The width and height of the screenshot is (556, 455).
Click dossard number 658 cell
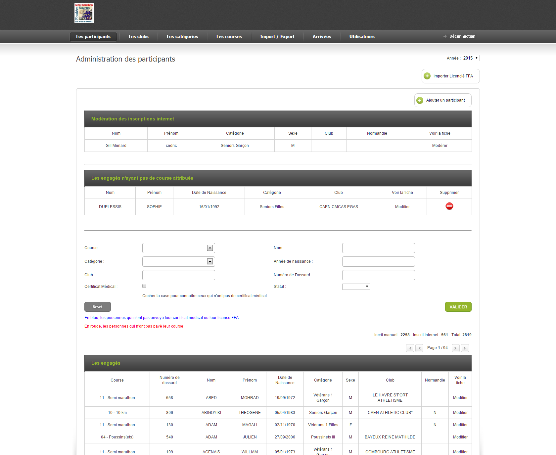tap(169, 398)
